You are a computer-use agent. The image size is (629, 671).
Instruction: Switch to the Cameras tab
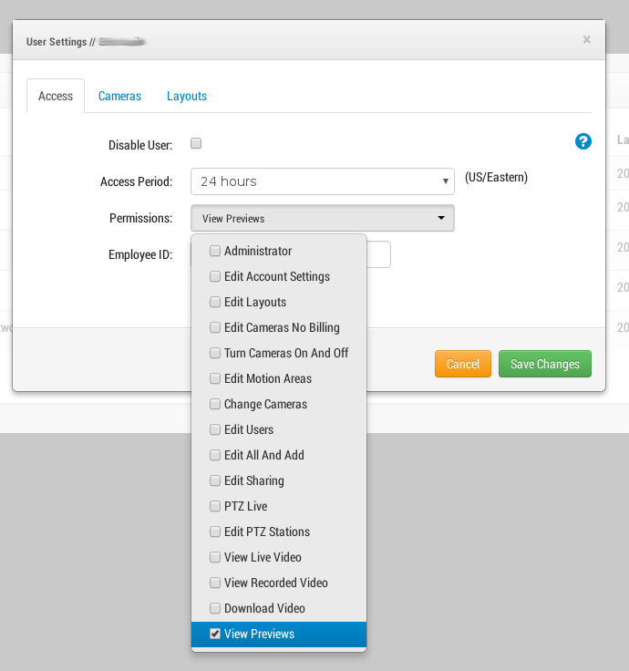coord(119,96)
